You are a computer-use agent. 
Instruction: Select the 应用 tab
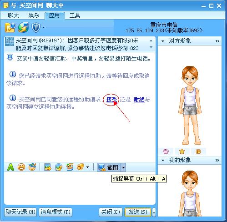(54, 15)
